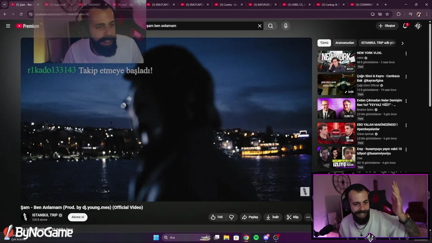Image resolution: width=432 pixels, height=243 pixels.
Task: Switch to the LVBEL C5 tab
Action: pyautogui.click(x=296, y=5)
